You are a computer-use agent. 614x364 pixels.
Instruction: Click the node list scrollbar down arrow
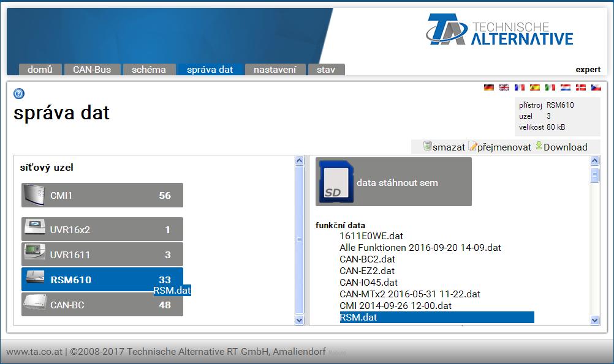pyautogui.click(x=300, y=320)
